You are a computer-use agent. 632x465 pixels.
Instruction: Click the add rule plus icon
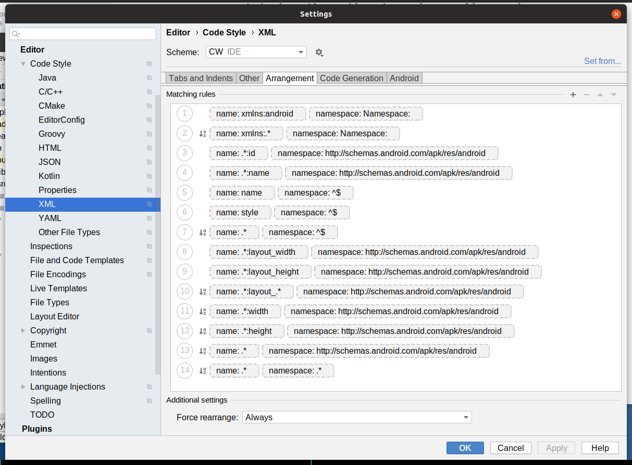pyautogui.click(x=573, y=95)
